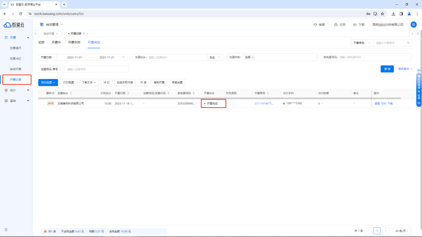Image resolution: width=422 pixels, height=237 pixels.
Task: Click the 修复发票 button
Action: coord(177,82)
